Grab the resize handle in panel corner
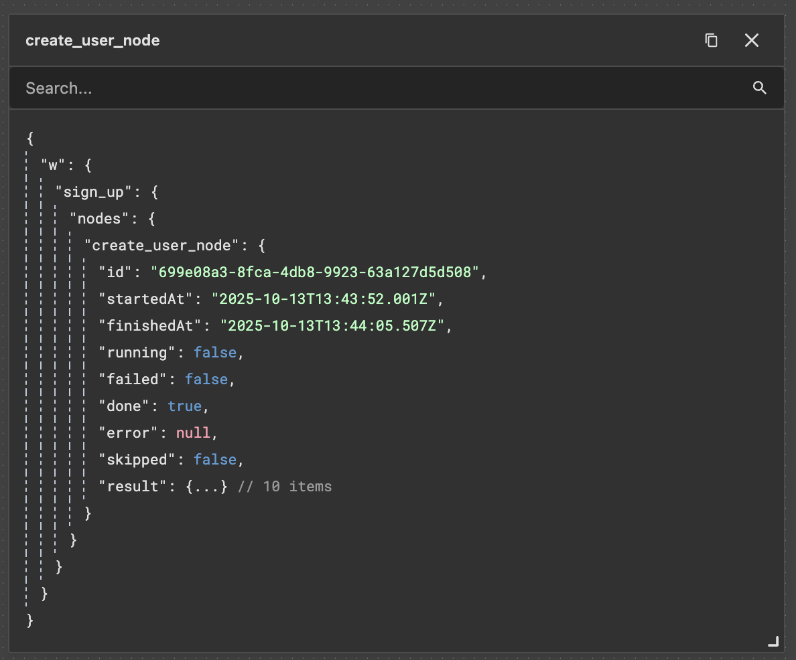The height and width of the screenshot is (660, 796). (x=773, y=641)
